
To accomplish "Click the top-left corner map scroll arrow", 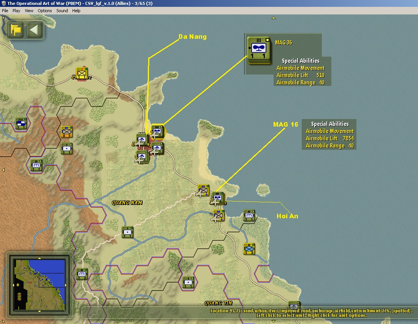I will [x=3, y=18].
